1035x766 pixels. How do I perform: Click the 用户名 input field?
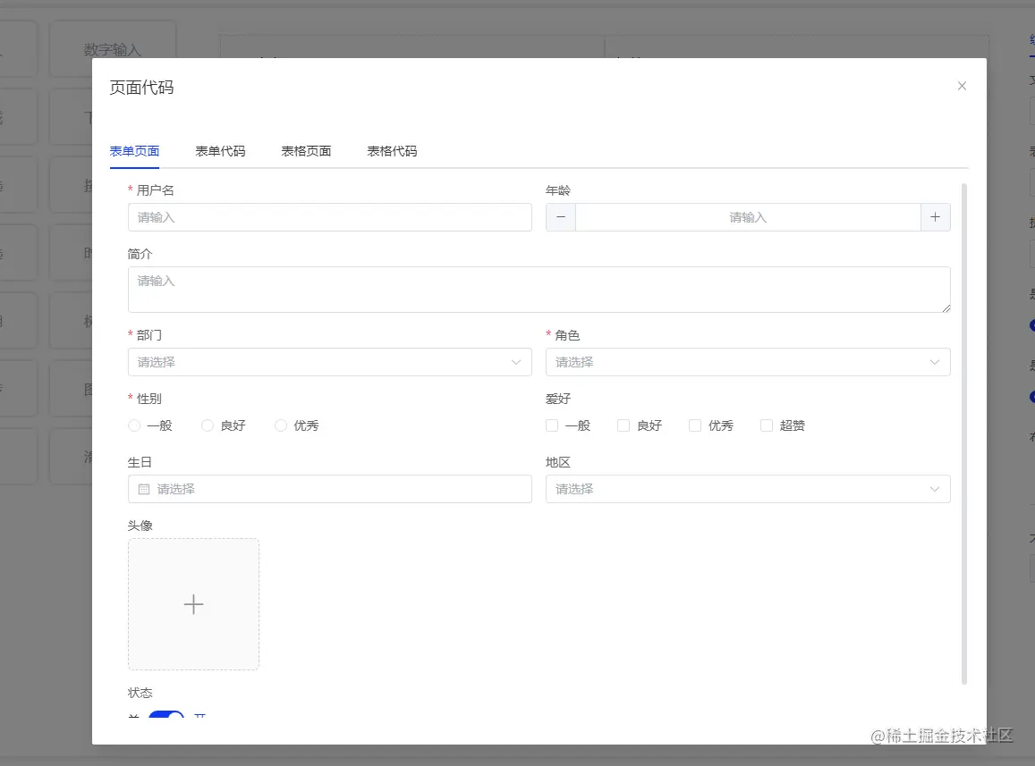(x=329, y=217)
